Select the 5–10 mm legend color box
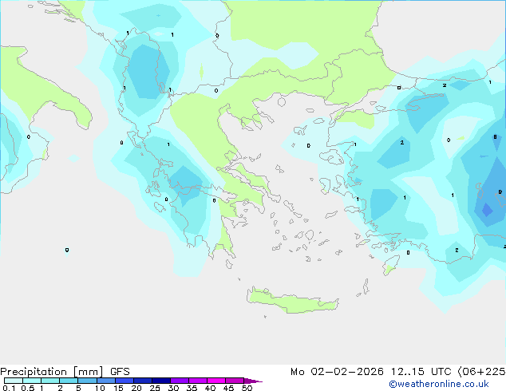The height and width of the screenshot is (391, 506). click(x=87, y=381)
